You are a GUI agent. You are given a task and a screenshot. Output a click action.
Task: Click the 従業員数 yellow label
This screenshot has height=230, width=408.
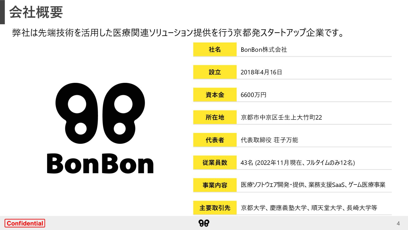(x=215, y=163)
